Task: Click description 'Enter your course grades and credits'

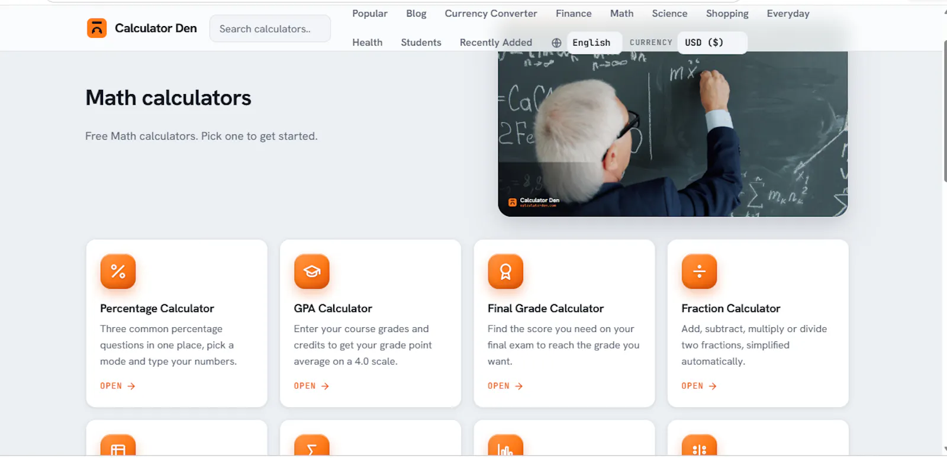Action: (x=363, y=345)
